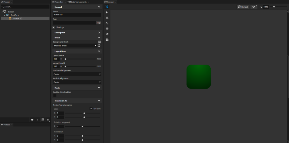Click the layers stack icon in Preview toolbar
This screenshot has height=143, width=289.
107,28
